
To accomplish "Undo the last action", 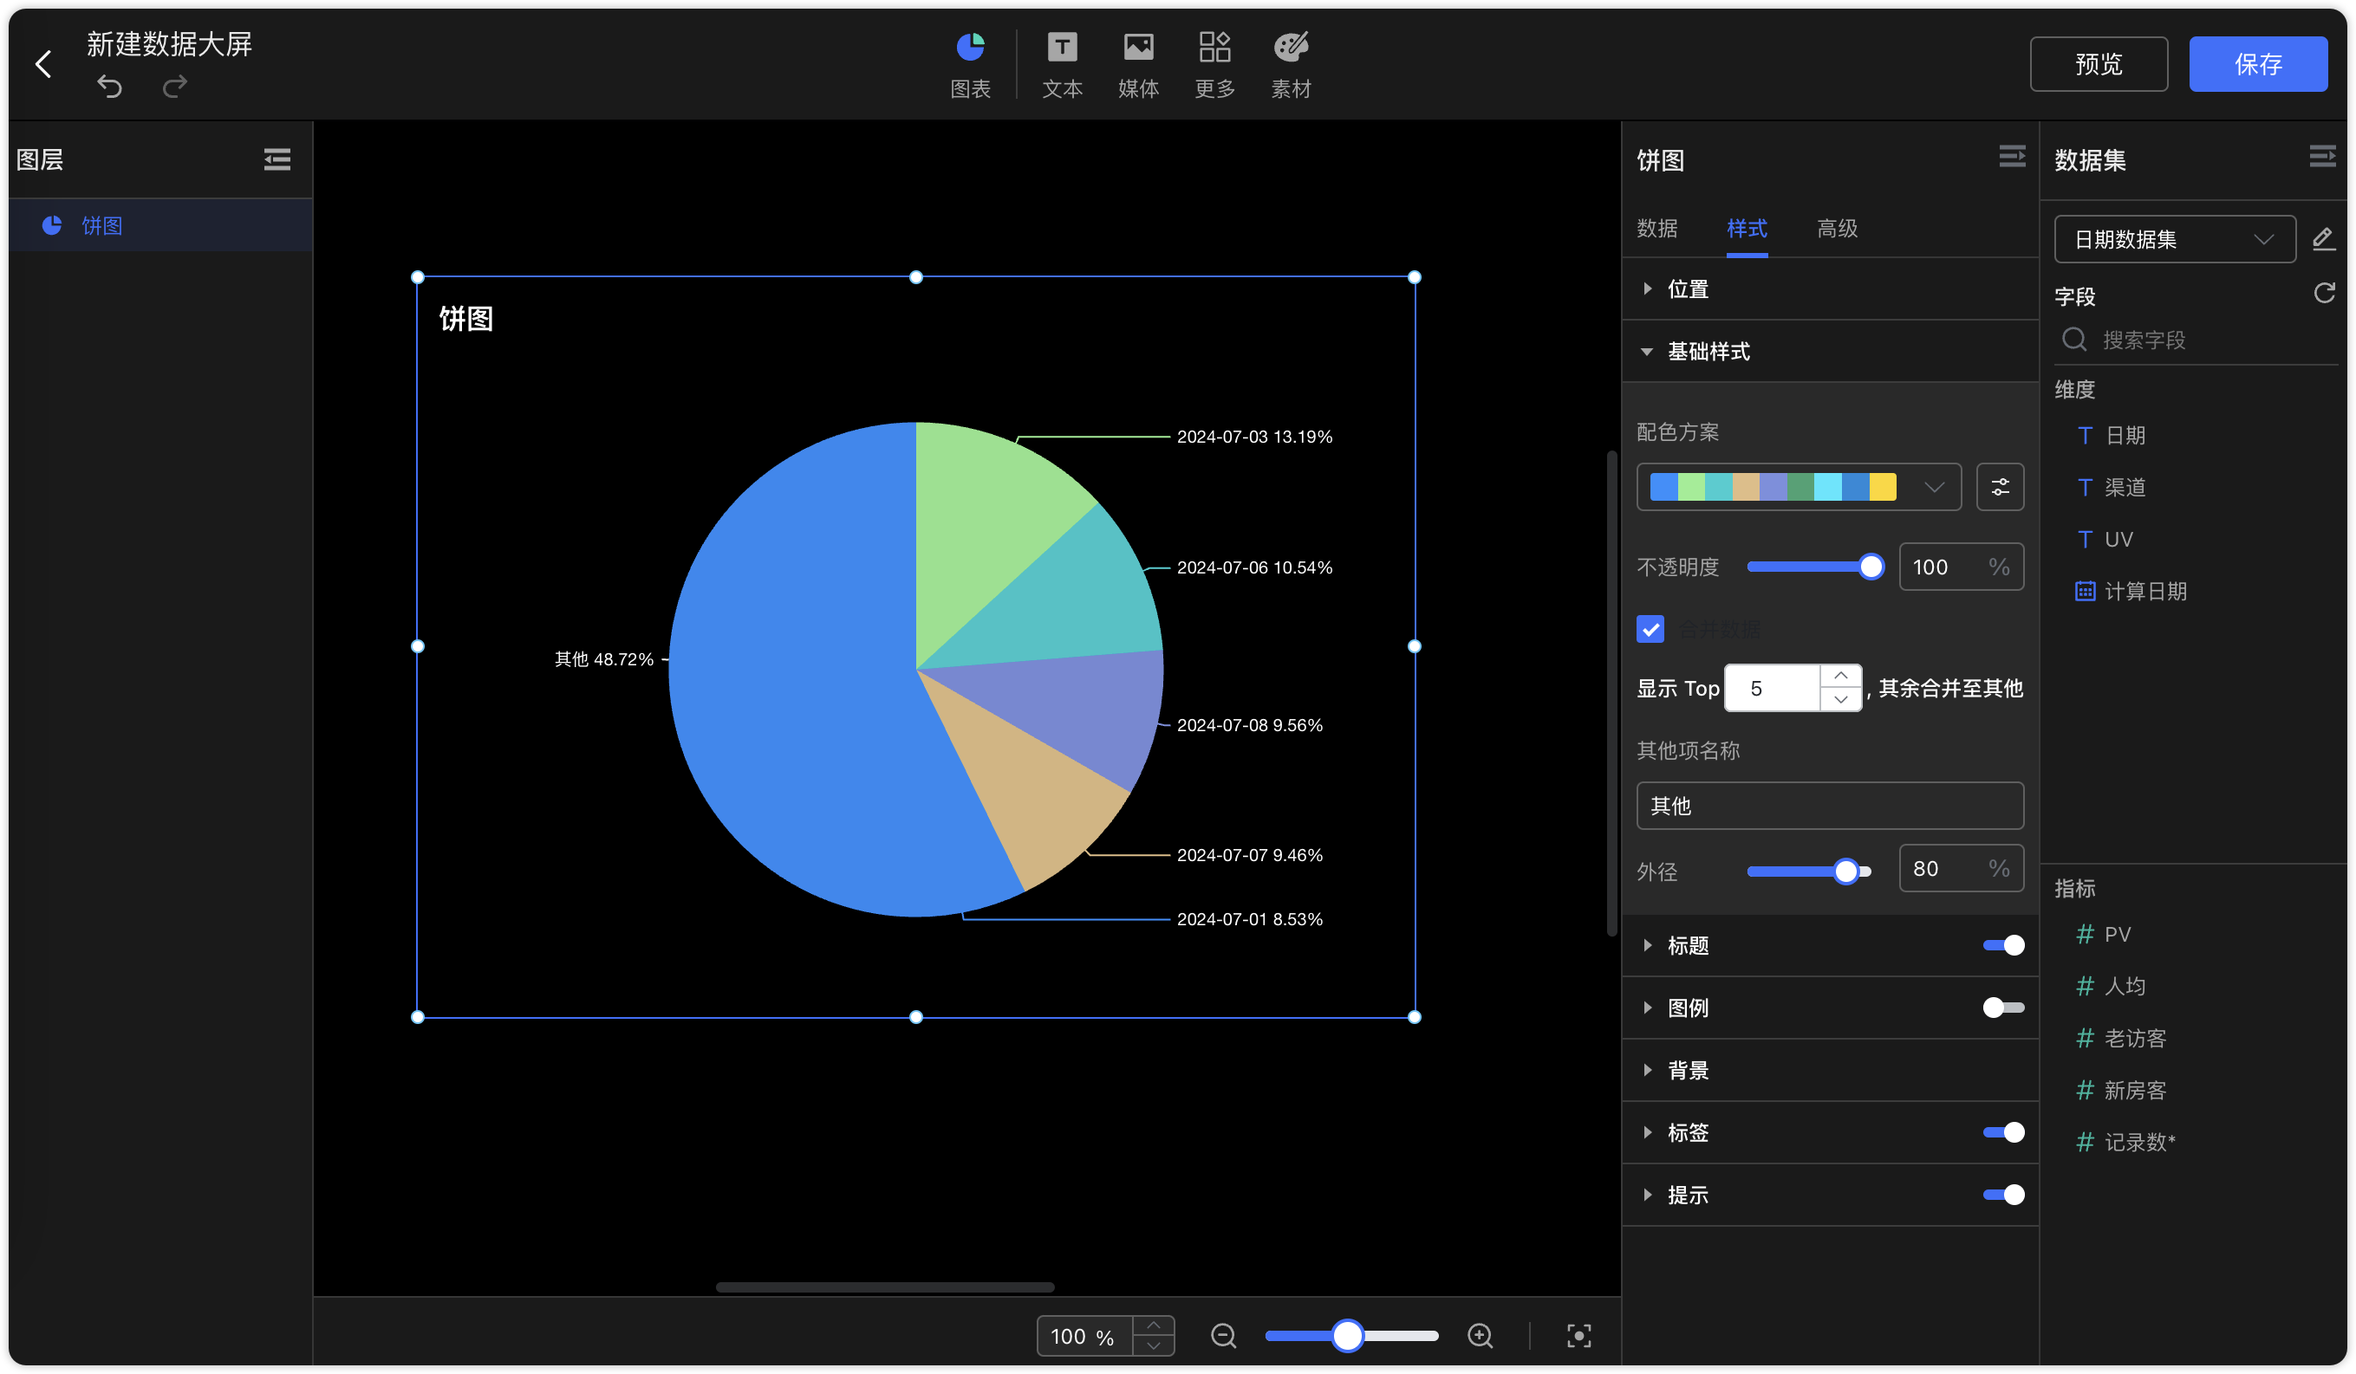I will (x=109, y=87).
